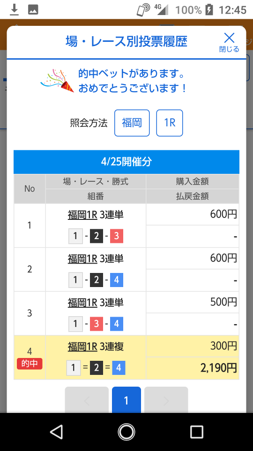The height and width of the screenshot is (451, 253).
Task: Tap the Android home button
Action: click(x=126, y=432)
